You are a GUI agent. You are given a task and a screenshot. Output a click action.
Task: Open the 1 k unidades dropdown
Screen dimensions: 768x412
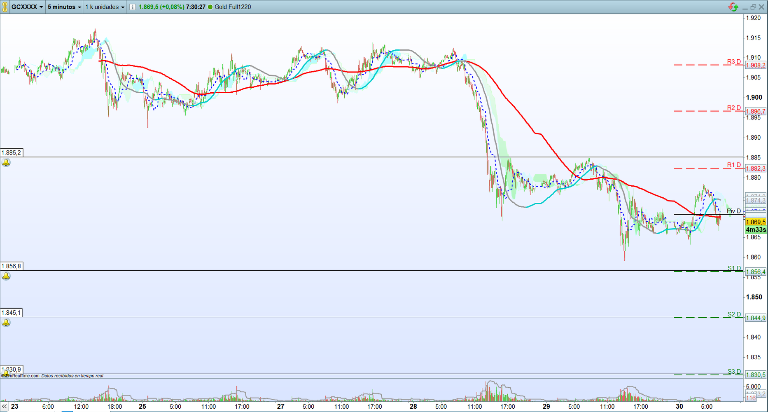click(x=105, y=7)
